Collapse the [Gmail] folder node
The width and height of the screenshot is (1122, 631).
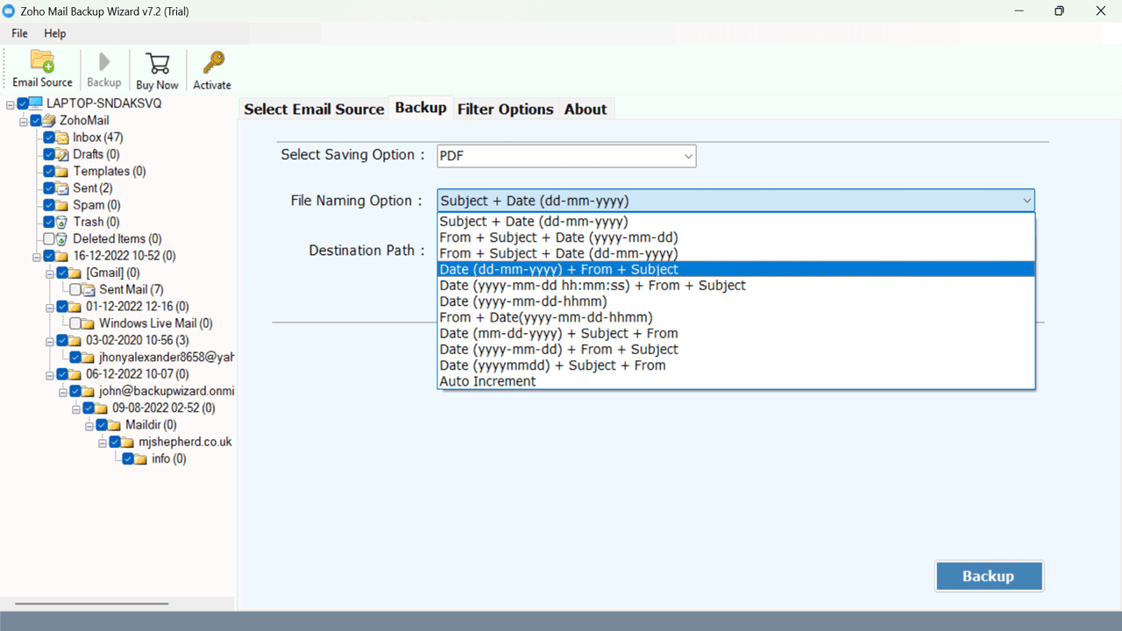[x=50, y=273]
